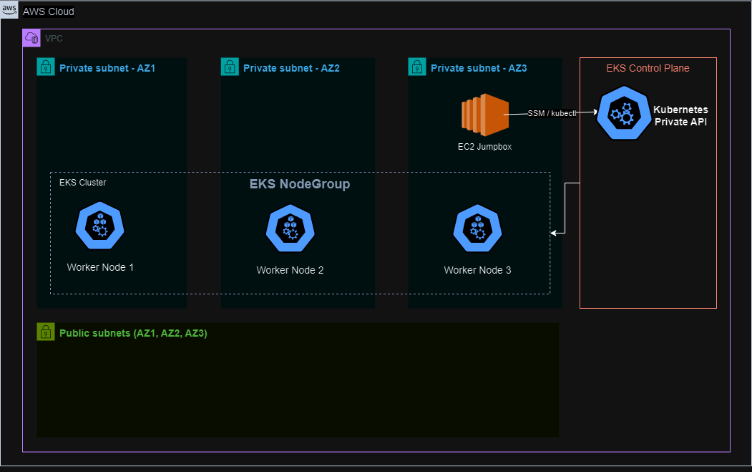752x472 pixels.
Task: Click the Public subnets green lock icon
Action: pos(46,332)
